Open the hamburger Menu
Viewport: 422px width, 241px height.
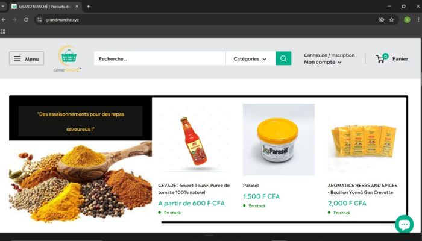27,58
